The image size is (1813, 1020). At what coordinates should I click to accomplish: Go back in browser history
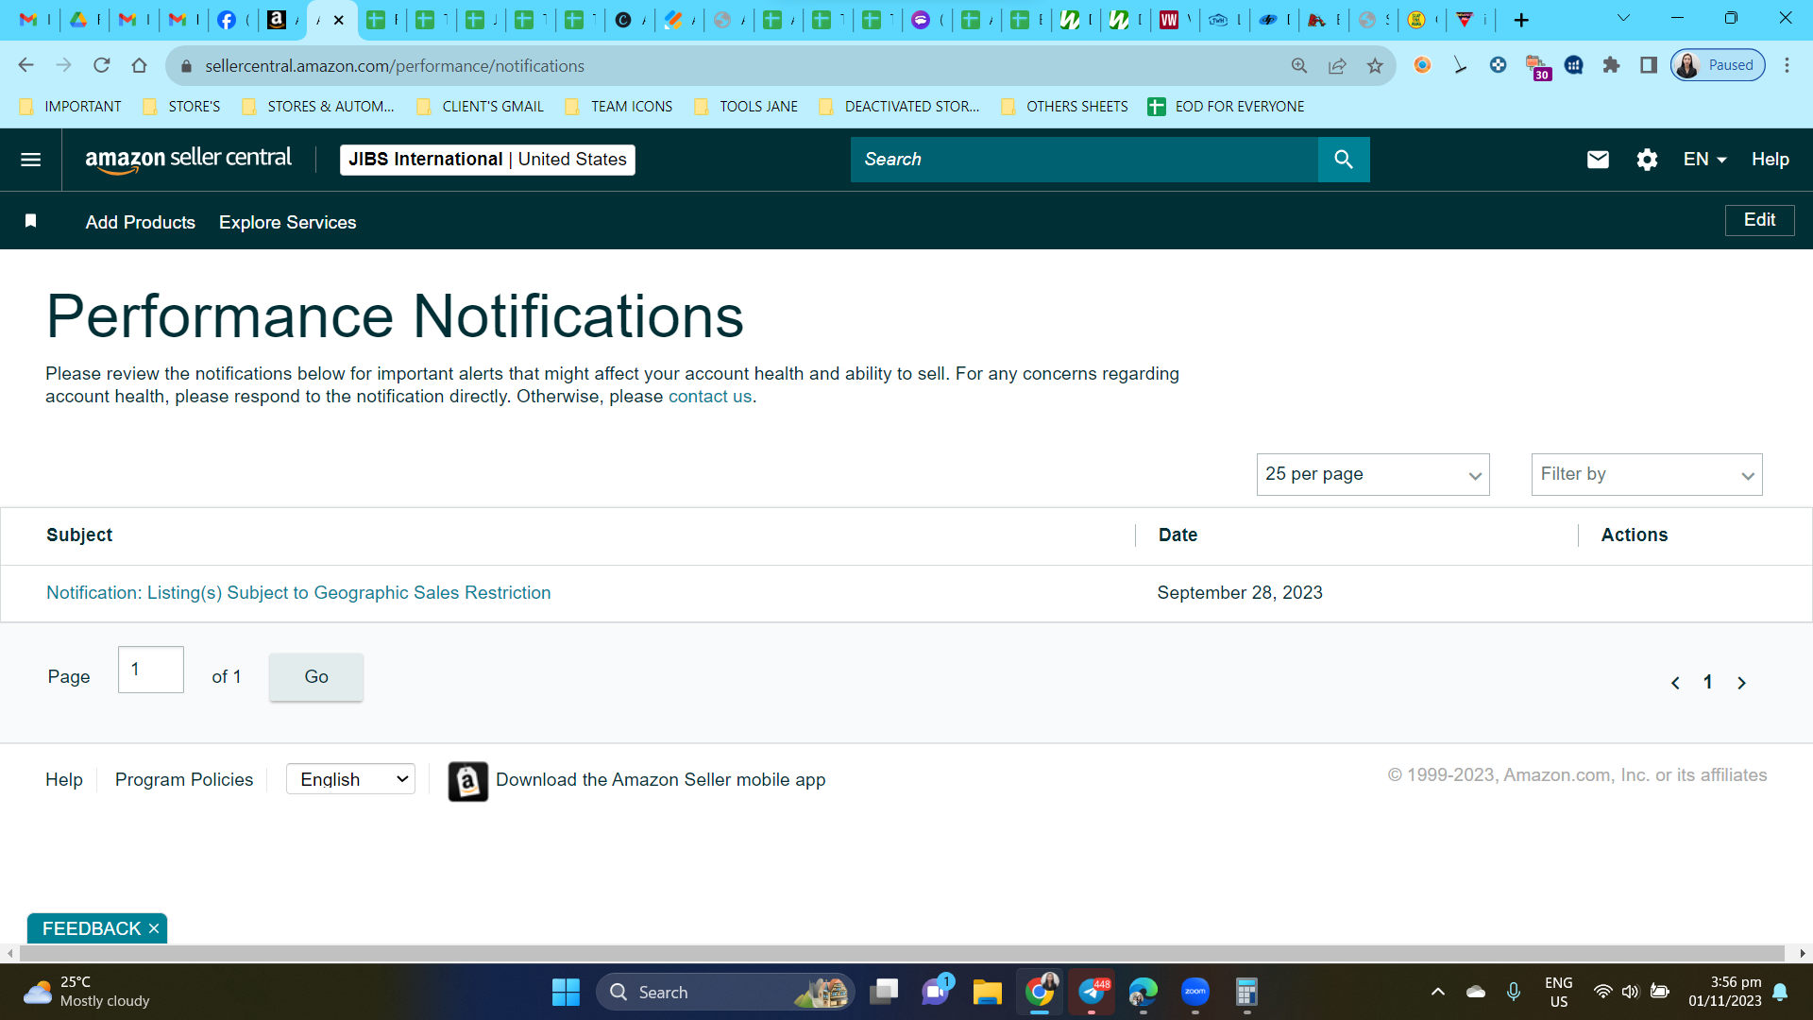point(26,65)
